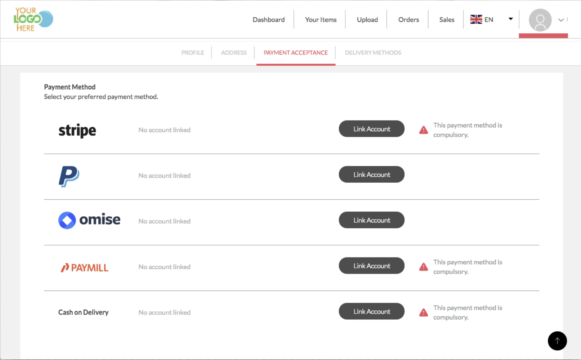Navigate to Orders
The height and width of the screenshot is (360, 581).
[409, 20]
